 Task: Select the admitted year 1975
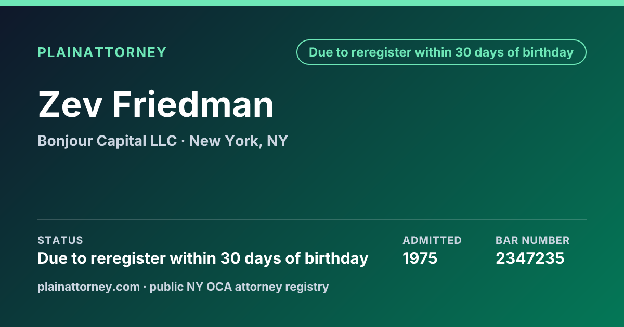pyautogui.click(x=420, y=258)
